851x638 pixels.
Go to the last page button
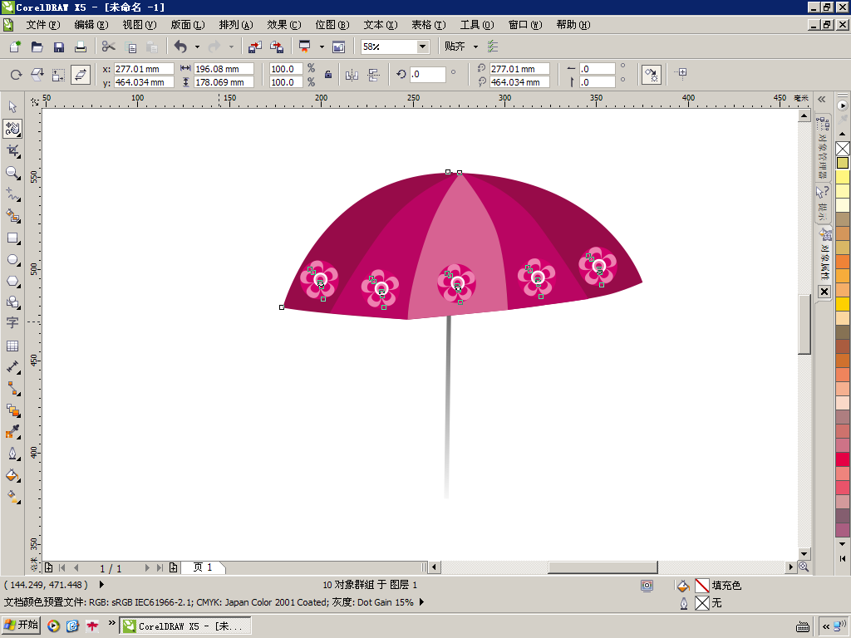[x=160, y=567]
